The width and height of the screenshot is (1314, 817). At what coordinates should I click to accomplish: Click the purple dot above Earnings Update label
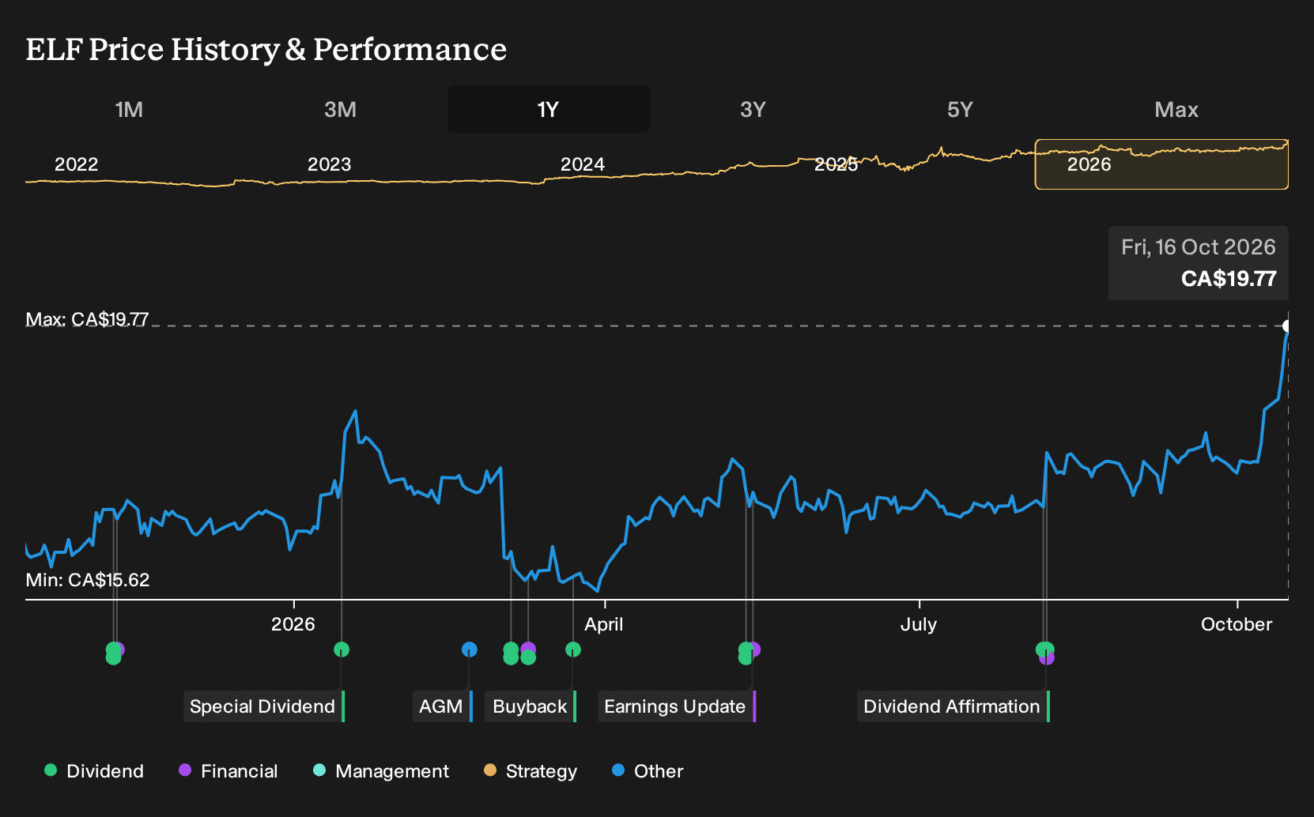pos(754,649)
